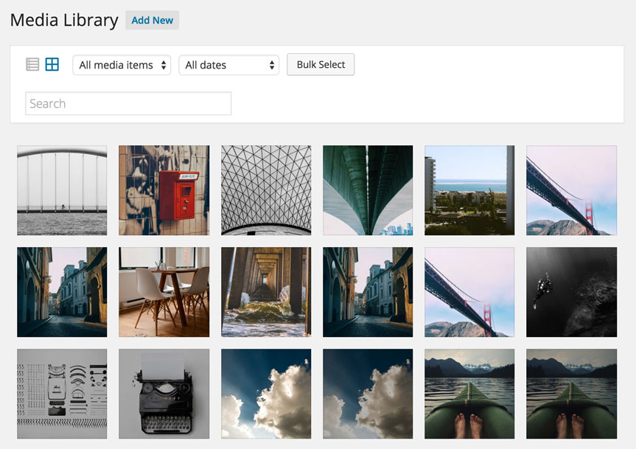Open the triangular glass roof thumbnail
The image size is (636, 449).
tap(266, 190)
